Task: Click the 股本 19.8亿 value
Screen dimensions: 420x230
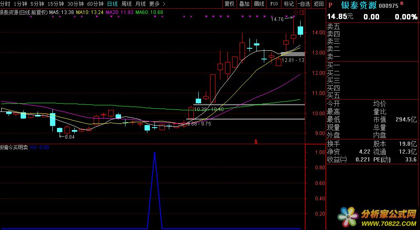Action: 408,144
